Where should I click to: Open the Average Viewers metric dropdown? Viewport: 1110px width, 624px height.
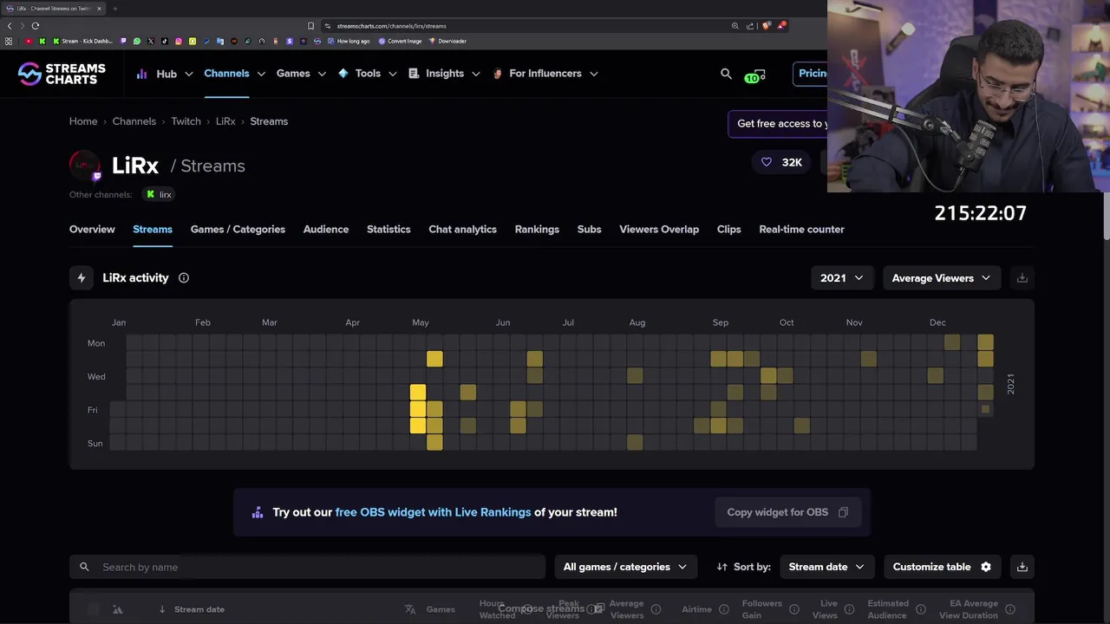[941, 278]
